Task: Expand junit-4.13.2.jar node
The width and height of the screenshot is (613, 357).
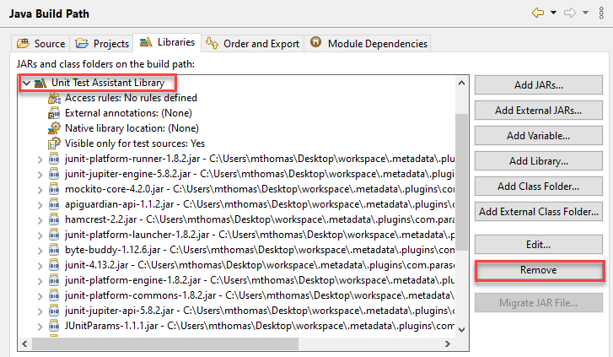Action: point(40,266)
